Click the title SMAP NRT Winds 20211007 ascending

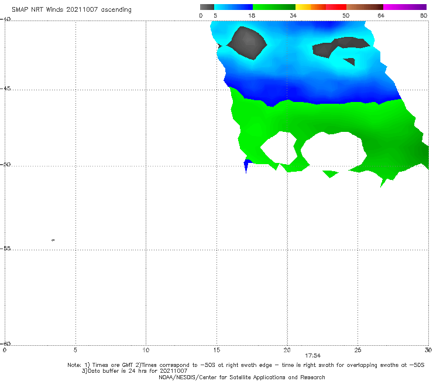point(71,10)
